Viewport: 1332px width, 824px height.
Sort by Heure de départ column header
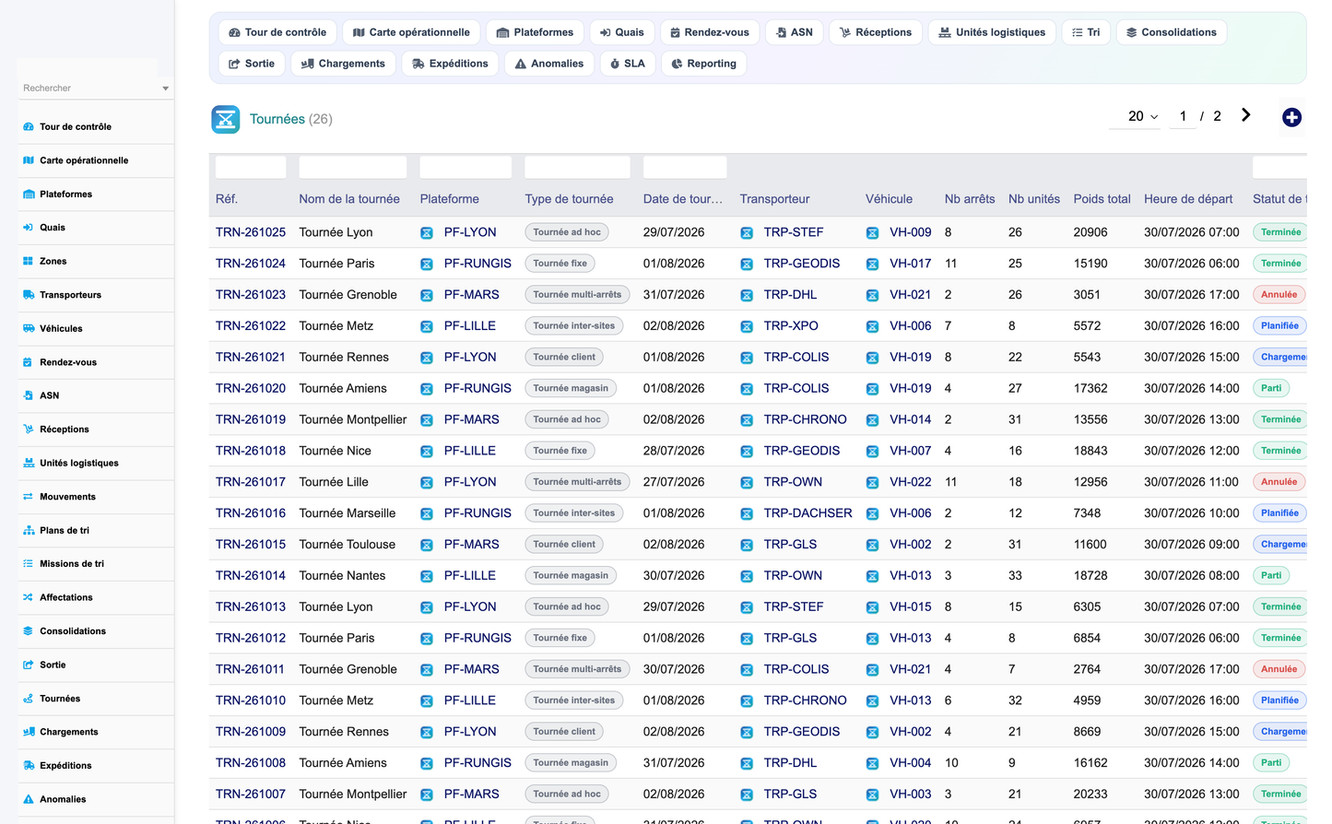click(x=1188, y=199)
